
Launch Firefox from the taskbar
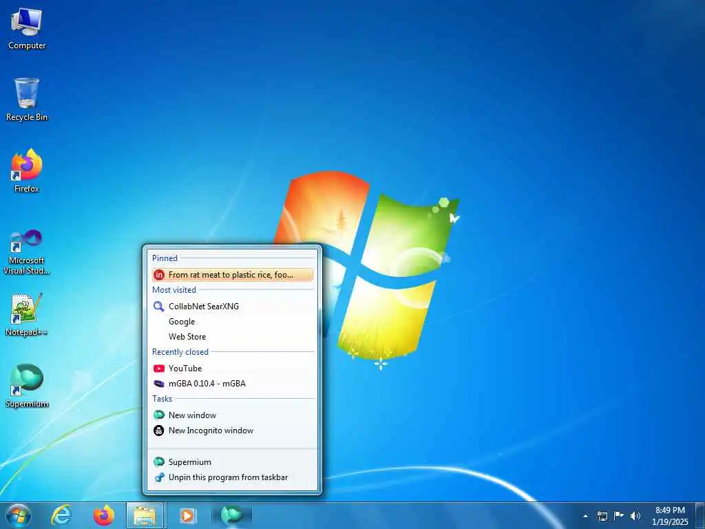[x=103, y=515]
